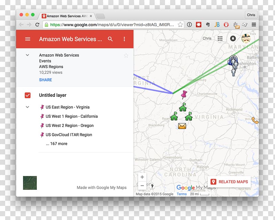
Task: Collapse the Untitled layer item list chevron
Action: [x=27, y=107]
